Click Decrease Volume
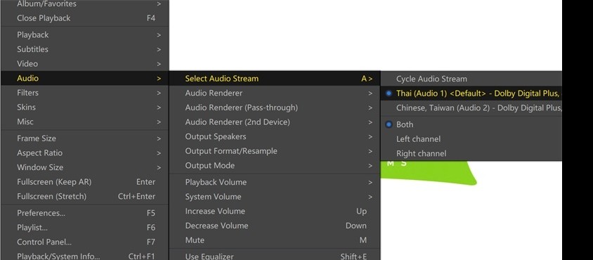This screenshot has height=260, width=593. point(274,226)
